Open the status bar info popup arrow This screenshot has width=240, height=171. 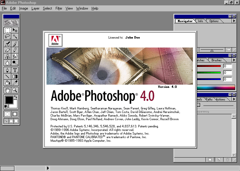[x=48, y=168]
